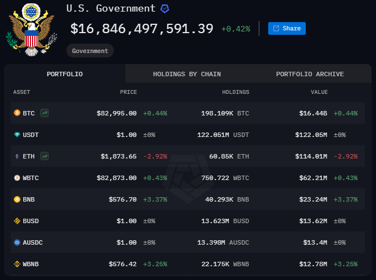Open the PORTFOLIO ARCHIVE tab
Screen dimensions: 376x280
(x=310, y=74)
